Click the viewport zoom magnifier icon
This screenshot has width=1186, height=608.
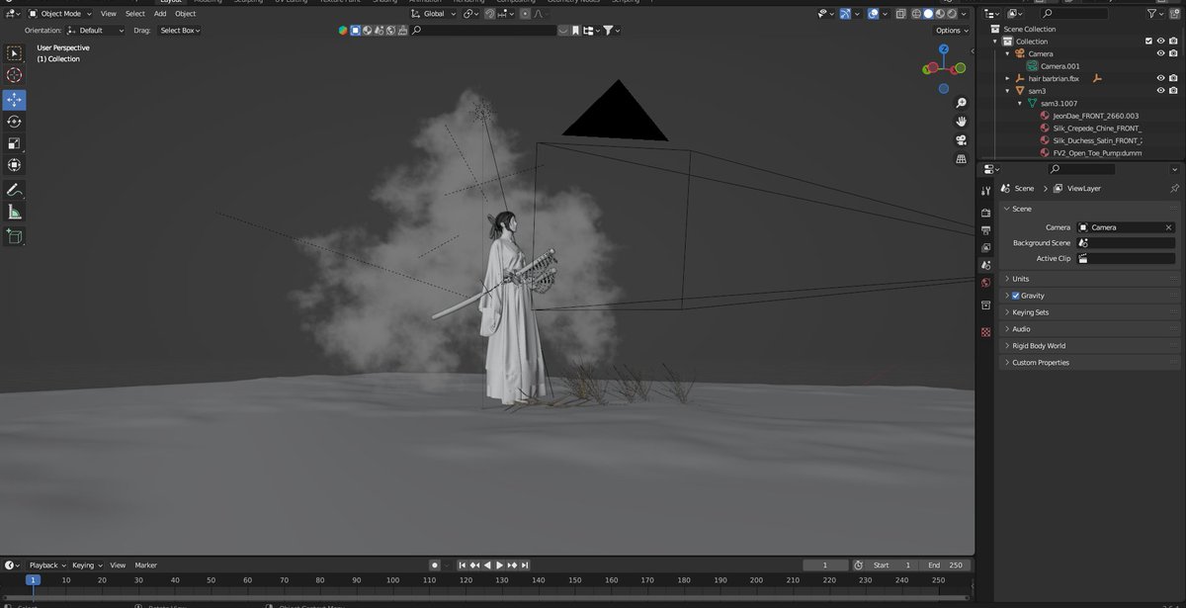point(961,103)
